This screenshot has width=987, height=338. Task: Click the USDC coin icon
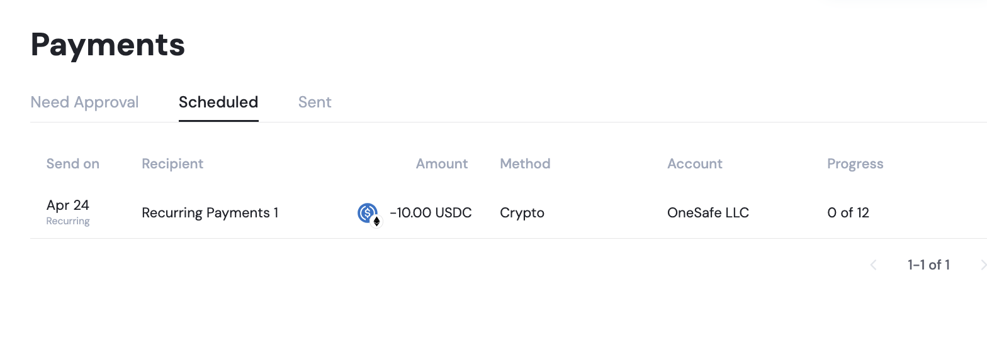368,214
